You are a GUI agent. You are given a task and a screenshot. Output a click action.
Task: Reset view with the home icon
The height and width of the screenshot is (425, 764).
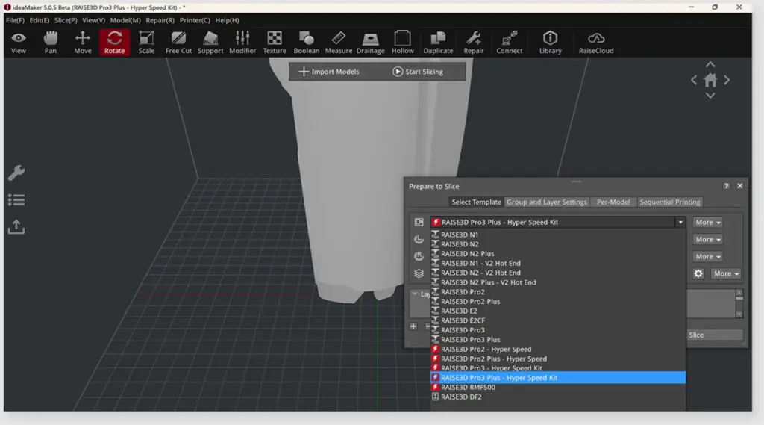[710, 80]
